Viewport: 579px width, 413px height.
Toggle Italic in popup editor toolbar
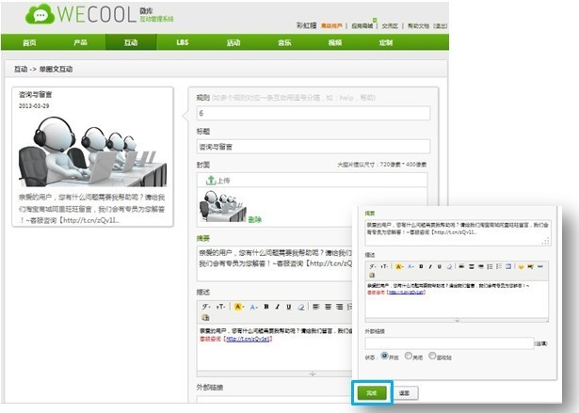(430, 266)
